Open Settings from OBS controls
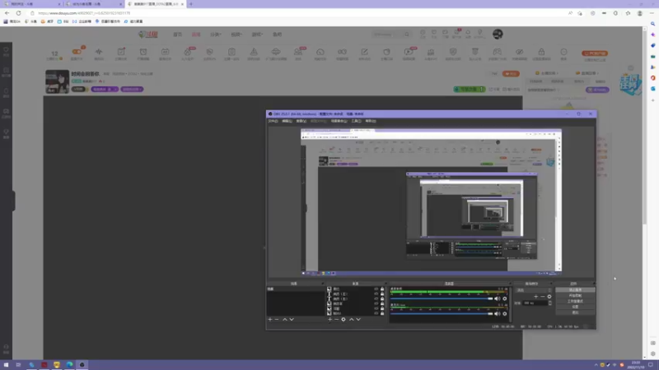 pyautogui.click(x=575, y=307)
